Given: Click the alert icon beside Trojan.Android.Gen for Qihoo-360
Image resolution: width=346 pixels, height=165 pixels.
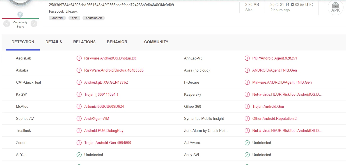Looking at the screenshot, I should pyautogui.click(x=247, y=106).
